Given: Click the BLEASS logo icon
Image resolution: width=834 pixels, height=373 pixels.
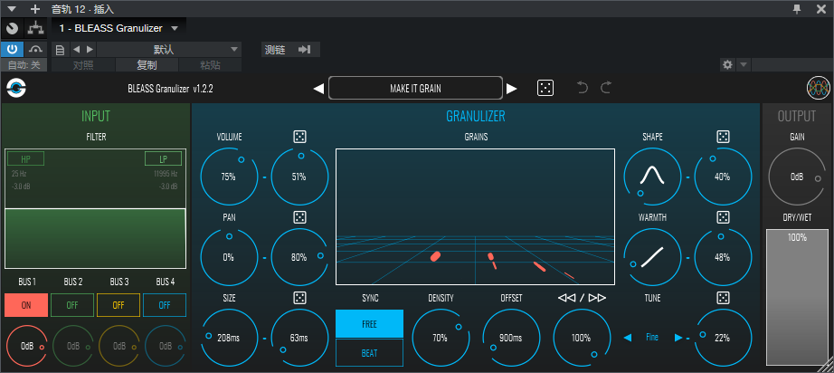Looking at the screenshot, I should point(17,89).
